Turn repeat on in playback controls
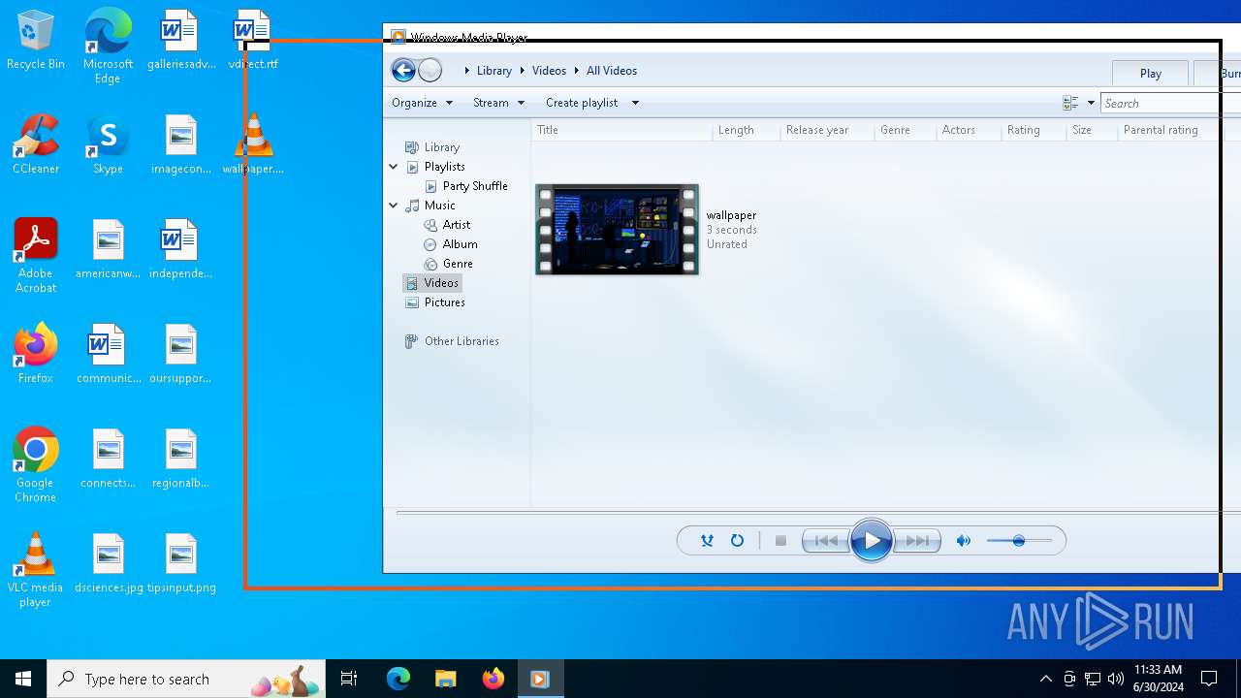Viewport: 1241px width, 698px height. [x=737, y=541]
